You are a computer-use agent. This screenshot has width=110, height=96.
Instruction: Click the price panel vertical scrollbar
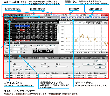(58, 32)
